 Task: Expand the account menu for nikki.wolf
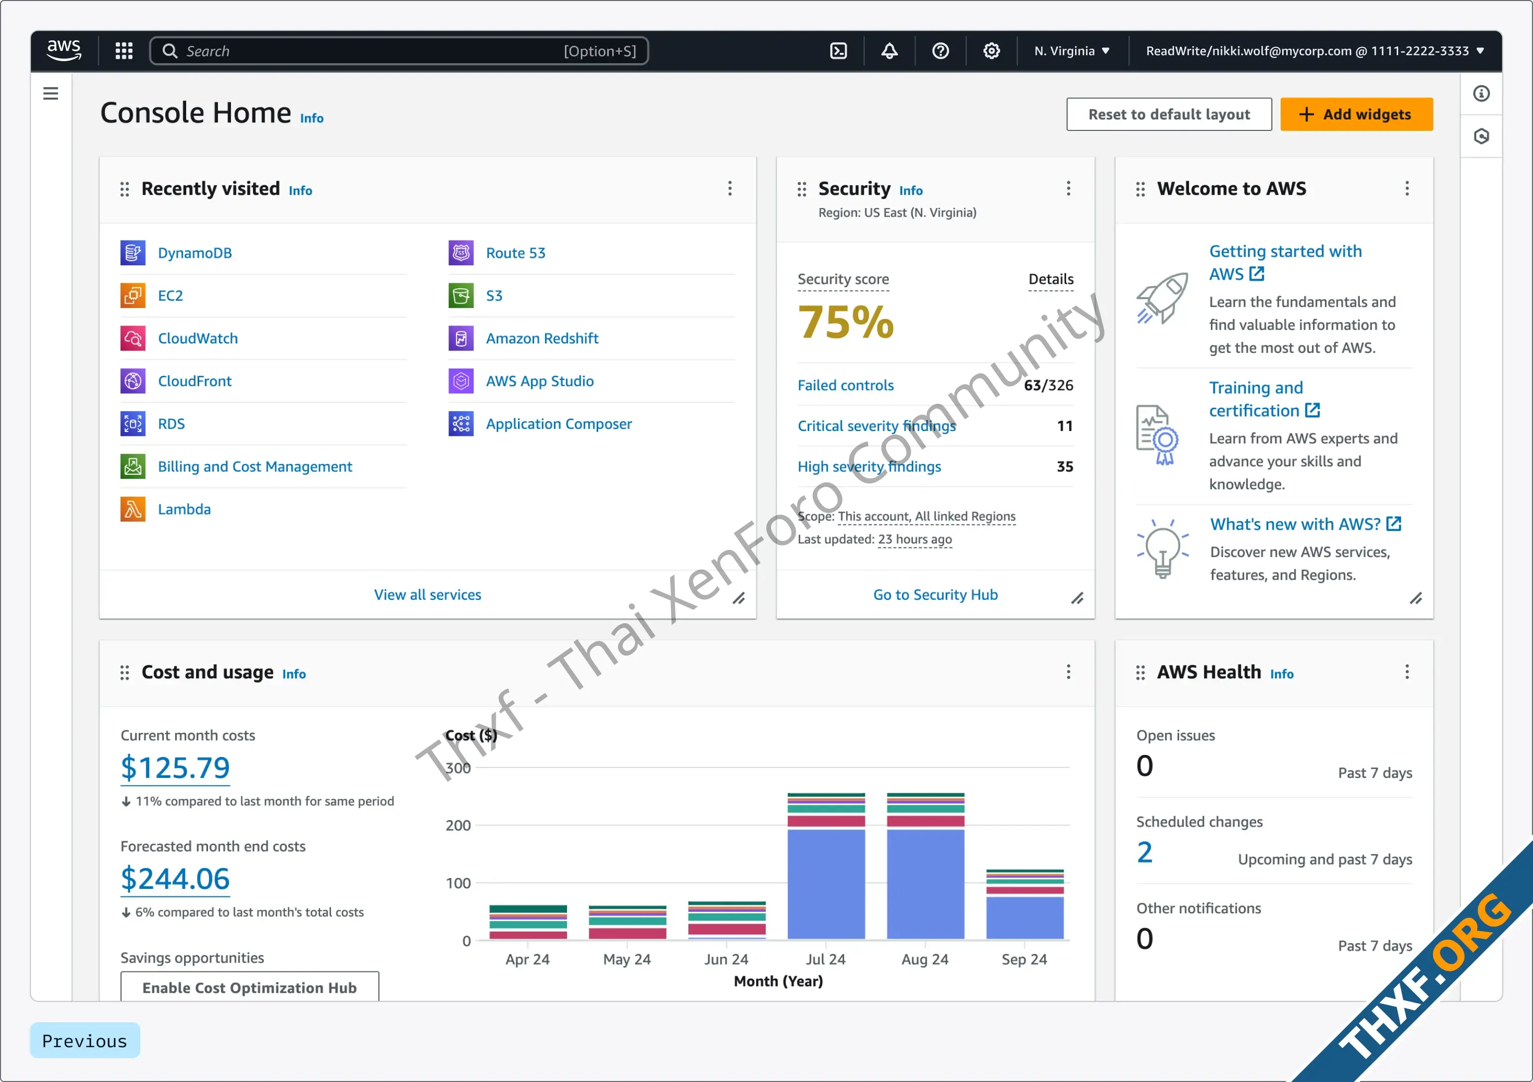(1314, 51)
